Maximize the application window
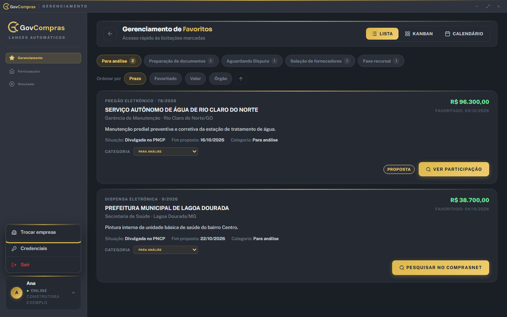The height and width of the screenshot is (317, 507). 488,6
